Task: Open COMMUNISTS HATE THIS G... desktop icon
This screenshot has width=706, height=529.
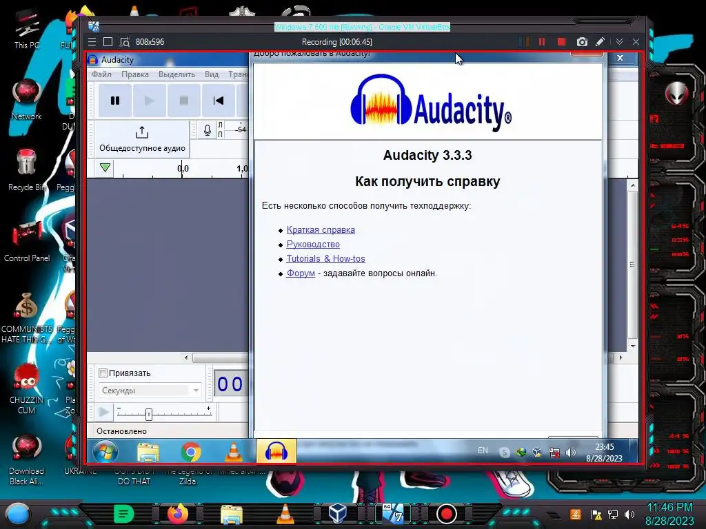Action: 27,317
